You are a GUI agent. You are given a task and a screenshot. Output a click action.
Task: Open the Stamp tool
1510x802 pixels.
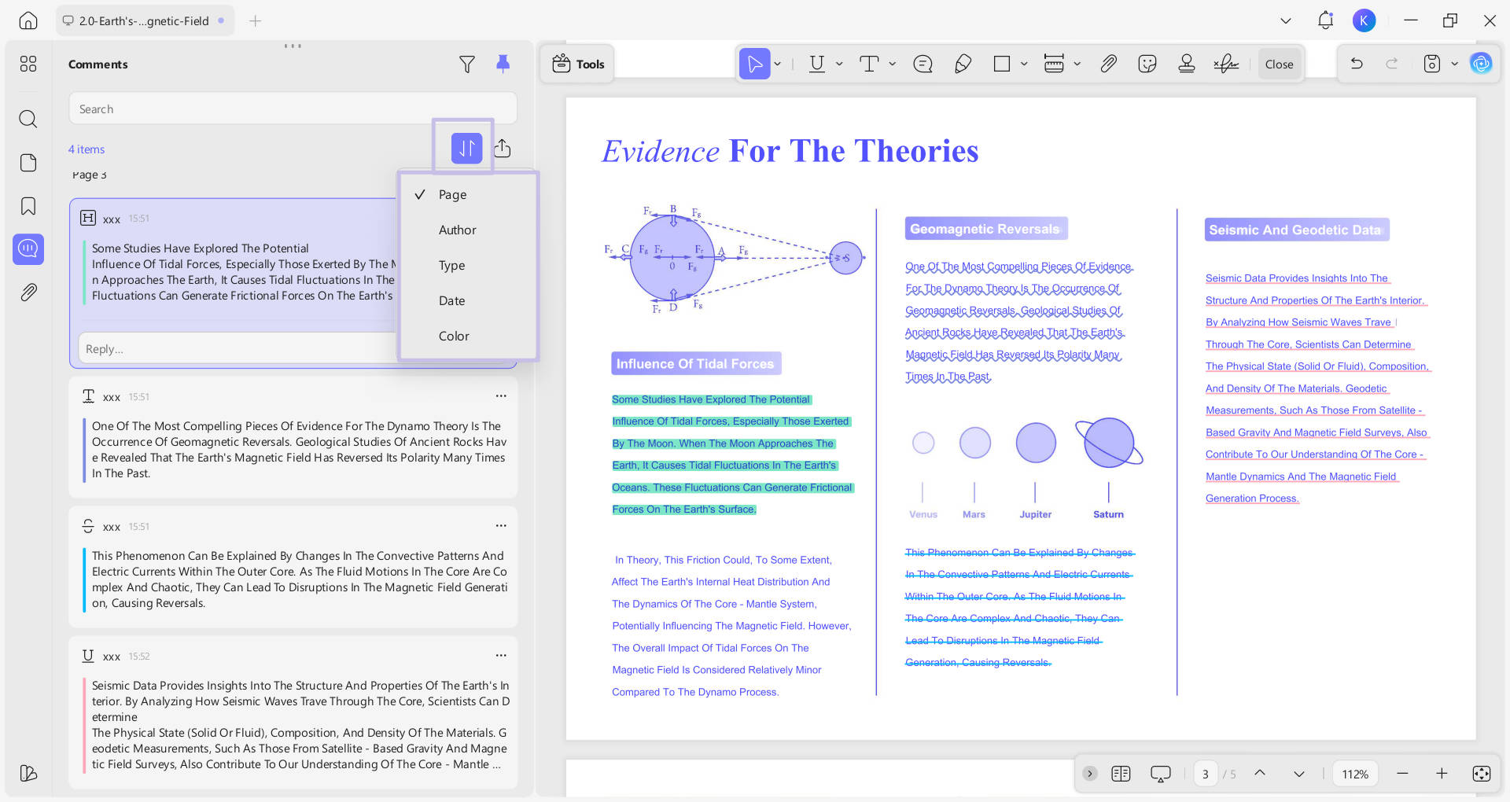(x=1187, y=64)
